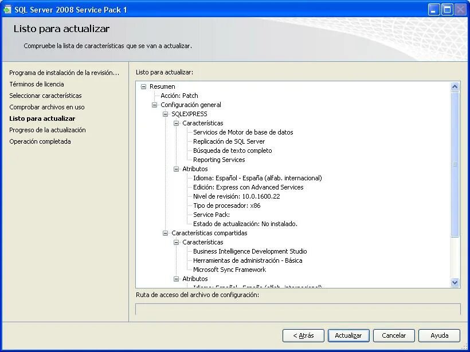Select the Listo para actualizar step
Viewport: 470px width, 352px height.
42,118
